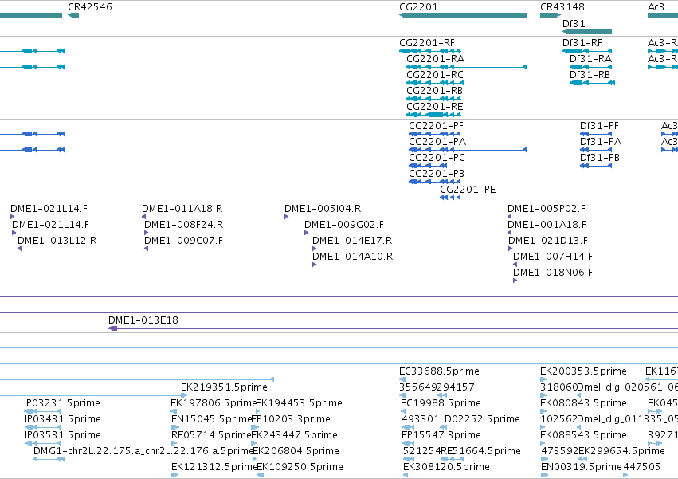Select the CG2201-PA protein glyph

click(x=468, y=150)
